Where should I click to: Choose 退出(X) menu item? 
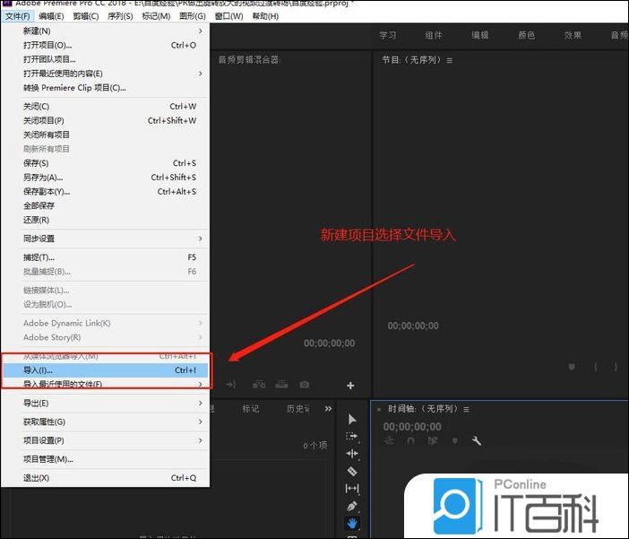click(x=105, y=478)
